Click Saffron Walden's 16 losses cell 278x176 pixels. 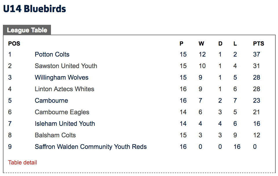[x=237, y=147]
